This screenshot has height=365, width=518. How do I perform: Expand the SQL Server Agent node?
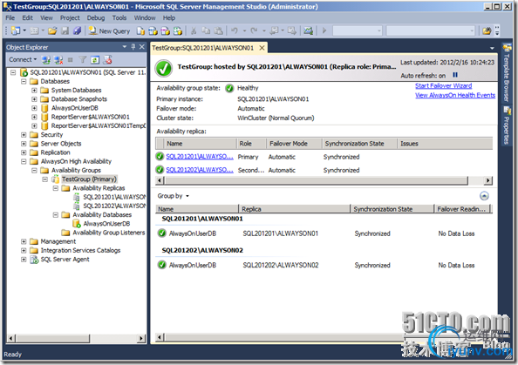[24, 260]
